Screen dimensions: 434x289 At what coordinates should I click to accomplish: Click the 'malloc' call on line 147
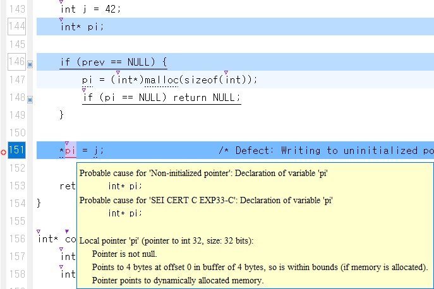[x=160, y=80]
